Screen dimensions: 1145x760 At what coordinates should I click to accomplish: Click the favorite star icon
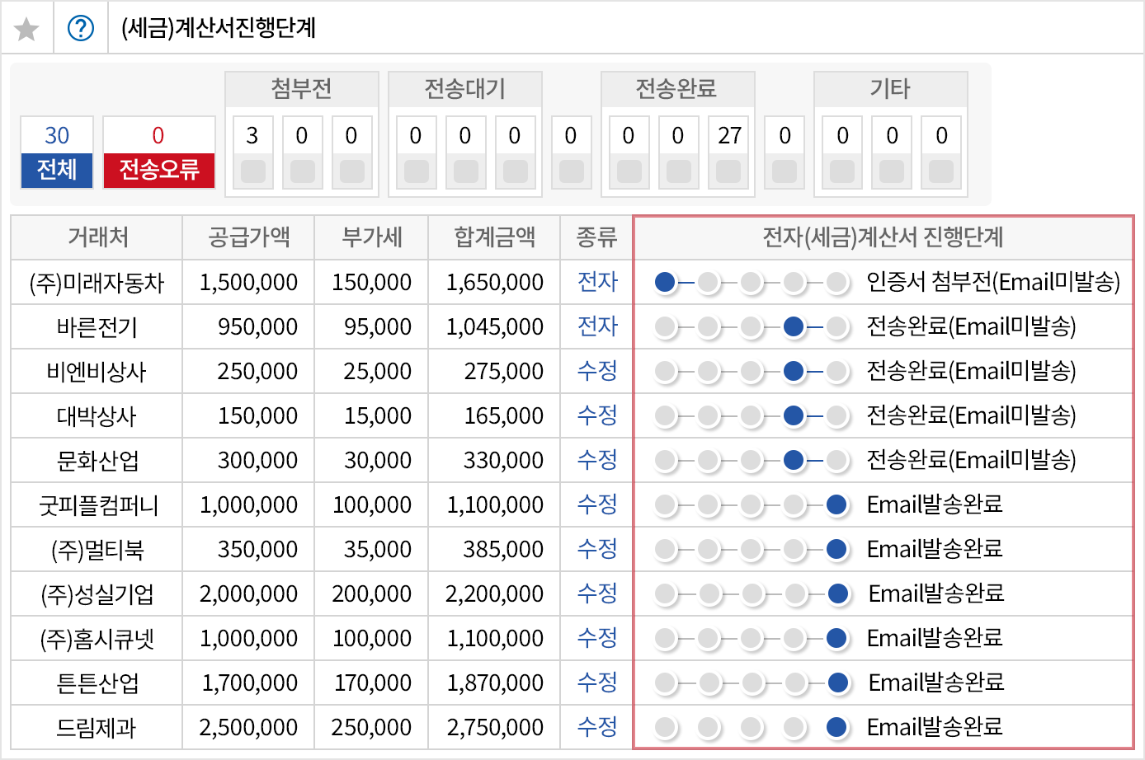[x=26, y=29]
